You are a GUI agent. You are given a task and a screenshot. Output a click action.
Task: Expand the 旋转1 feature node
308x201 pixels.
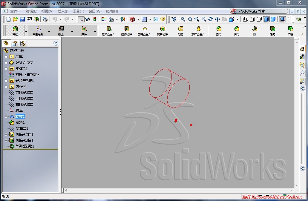pos(6,116)
